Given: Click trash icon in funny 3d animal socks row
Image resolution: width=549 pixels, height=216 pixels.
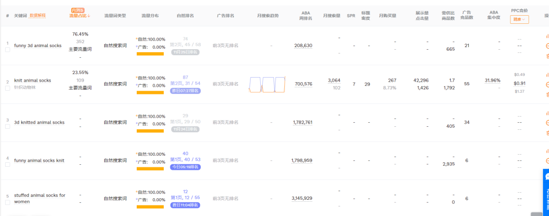Looking at the screenshot, I should (x=547, y=56).
